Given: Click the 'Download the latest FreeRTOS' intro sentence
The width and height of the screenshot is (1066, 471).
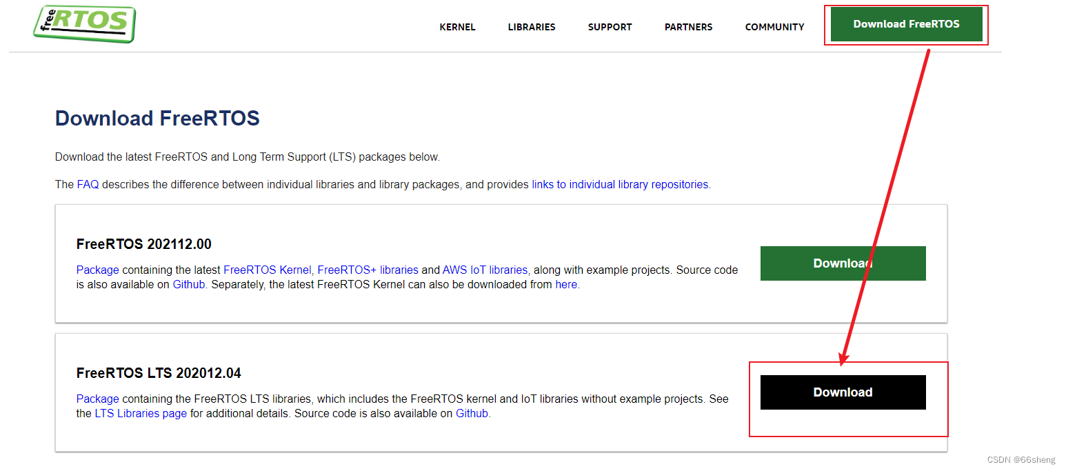Looking at the screenshot, I should point(247,157).
